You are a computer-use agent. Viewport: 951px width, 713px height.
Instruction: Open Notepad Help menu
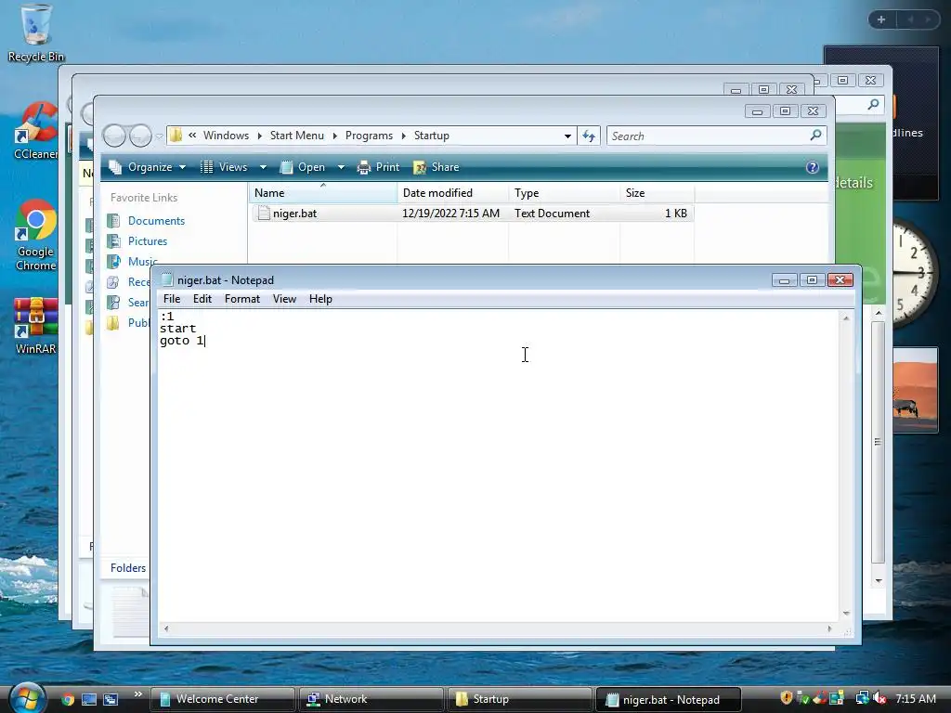pyautogui.click(x=320, y=299)
